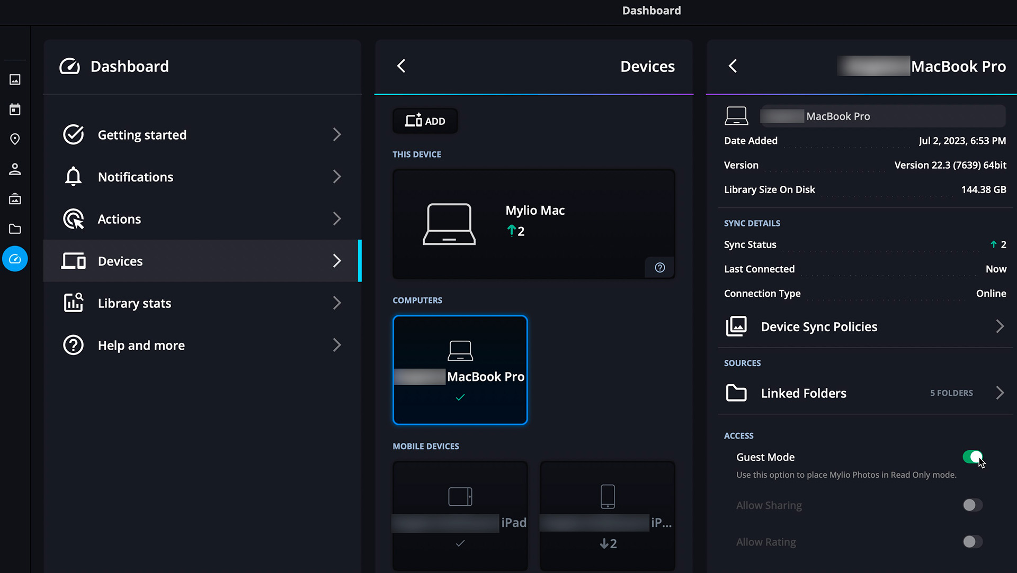Toggle the Allow Sharing switch
The height and width of the screenshot is (573, 1017).
[973, 505]
